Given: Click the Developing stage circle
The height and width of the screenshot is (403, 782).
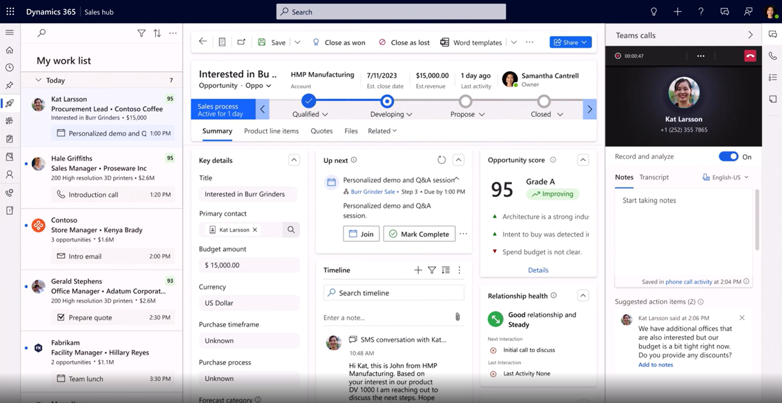Looking at the screenshot, I should (x=387, y=101).
